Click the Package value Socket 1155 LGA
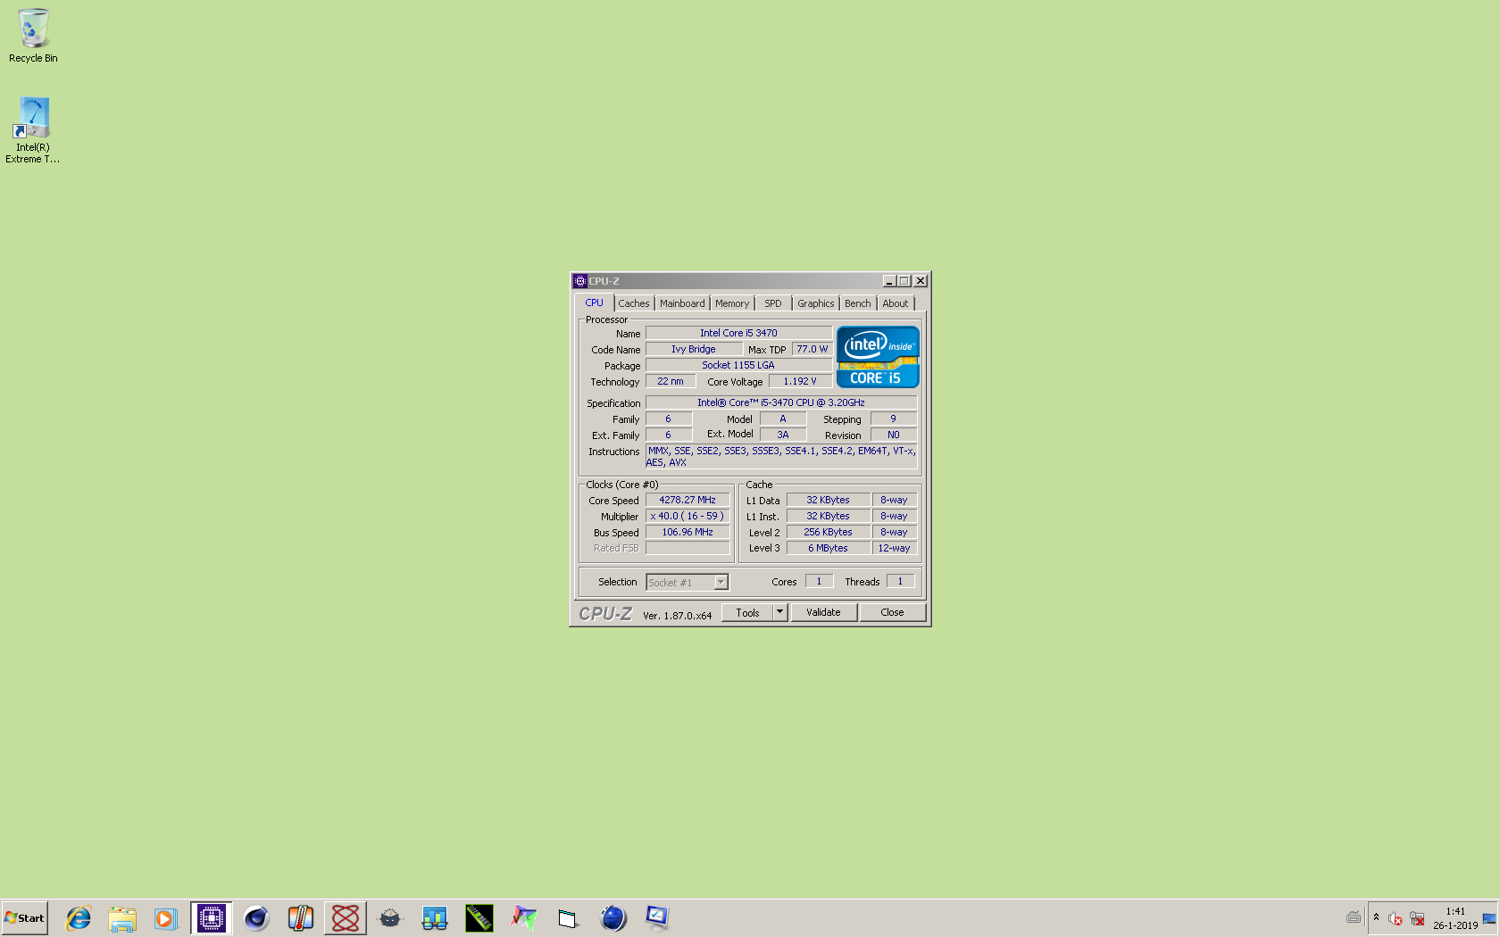 coord(738,365)
